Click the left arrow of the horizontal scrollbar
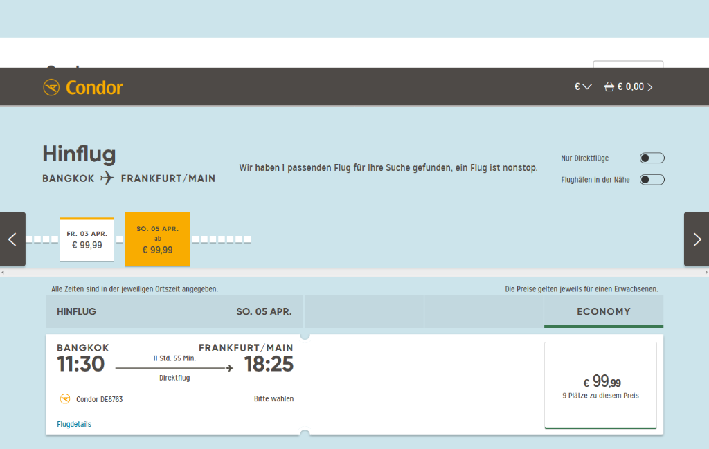709x449 pixels. (x=3, y=272)
